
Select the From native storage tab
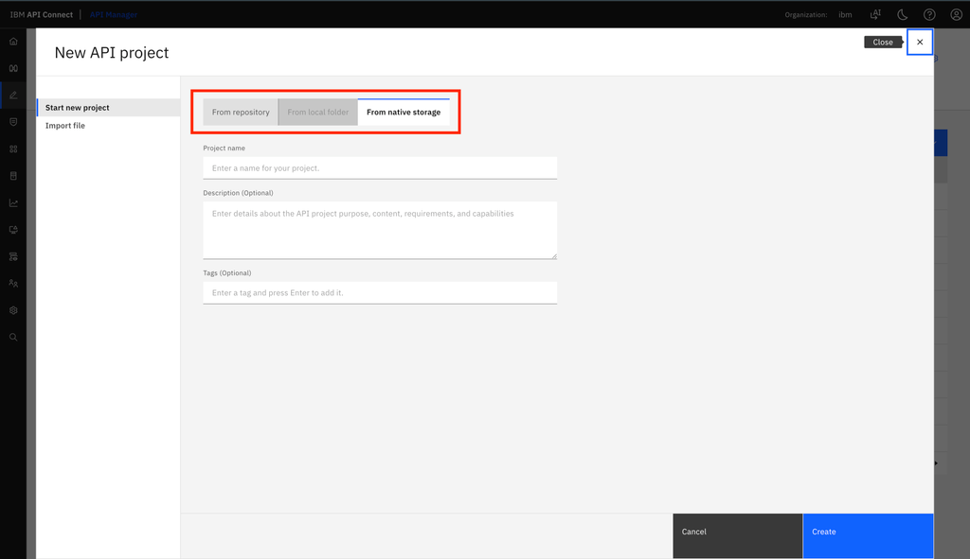tap(404, 112)
